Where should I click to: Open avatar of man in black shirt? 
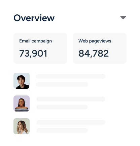(22, 81)
